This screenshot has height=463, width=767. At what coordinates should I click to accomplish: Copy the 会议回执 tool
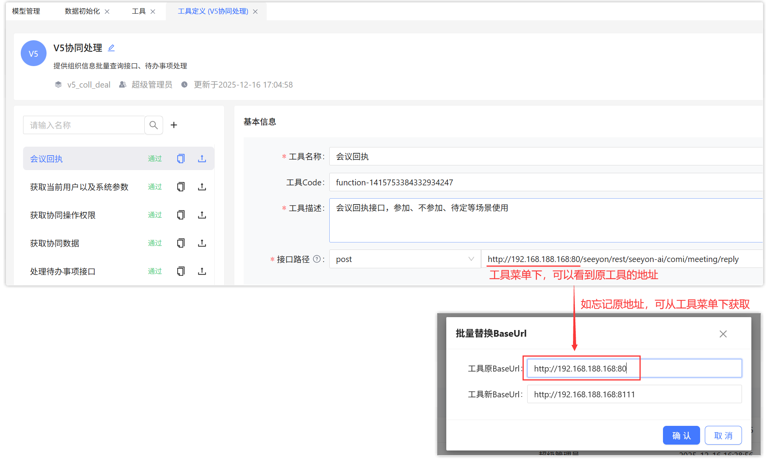(181, 159)
